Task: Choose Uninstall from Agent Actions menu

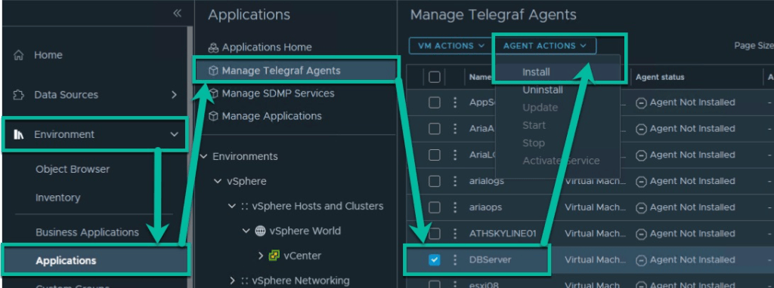Action: coord(543,90)
